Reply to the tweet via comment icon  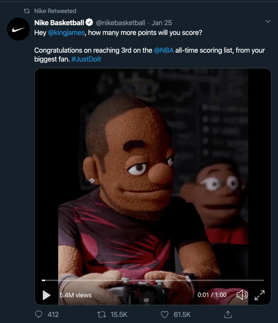(x=39, y=314)
